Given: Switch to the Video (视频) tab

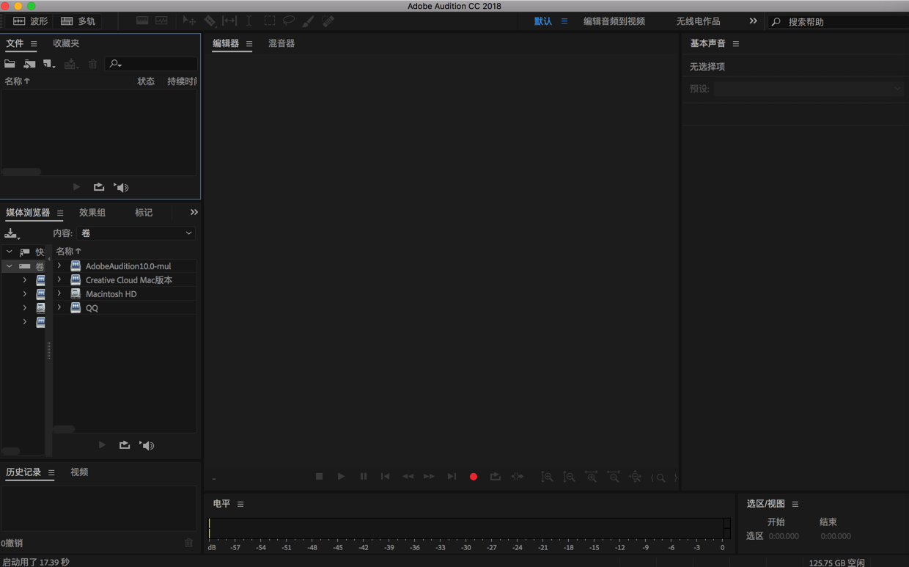Looking at the screenshot, I should pos(79,472).
